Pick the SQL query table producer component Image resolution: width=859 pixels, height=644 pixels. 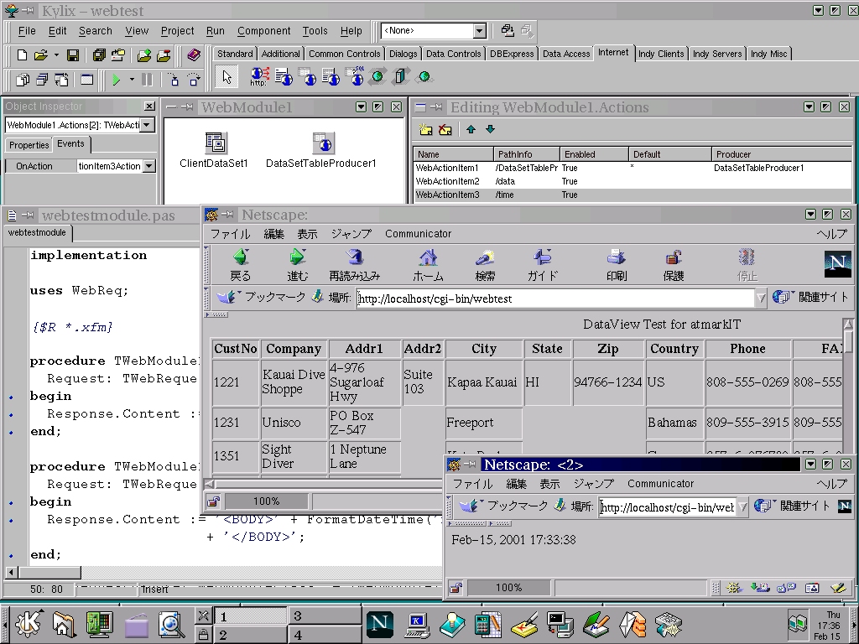(x=355, y=76)
